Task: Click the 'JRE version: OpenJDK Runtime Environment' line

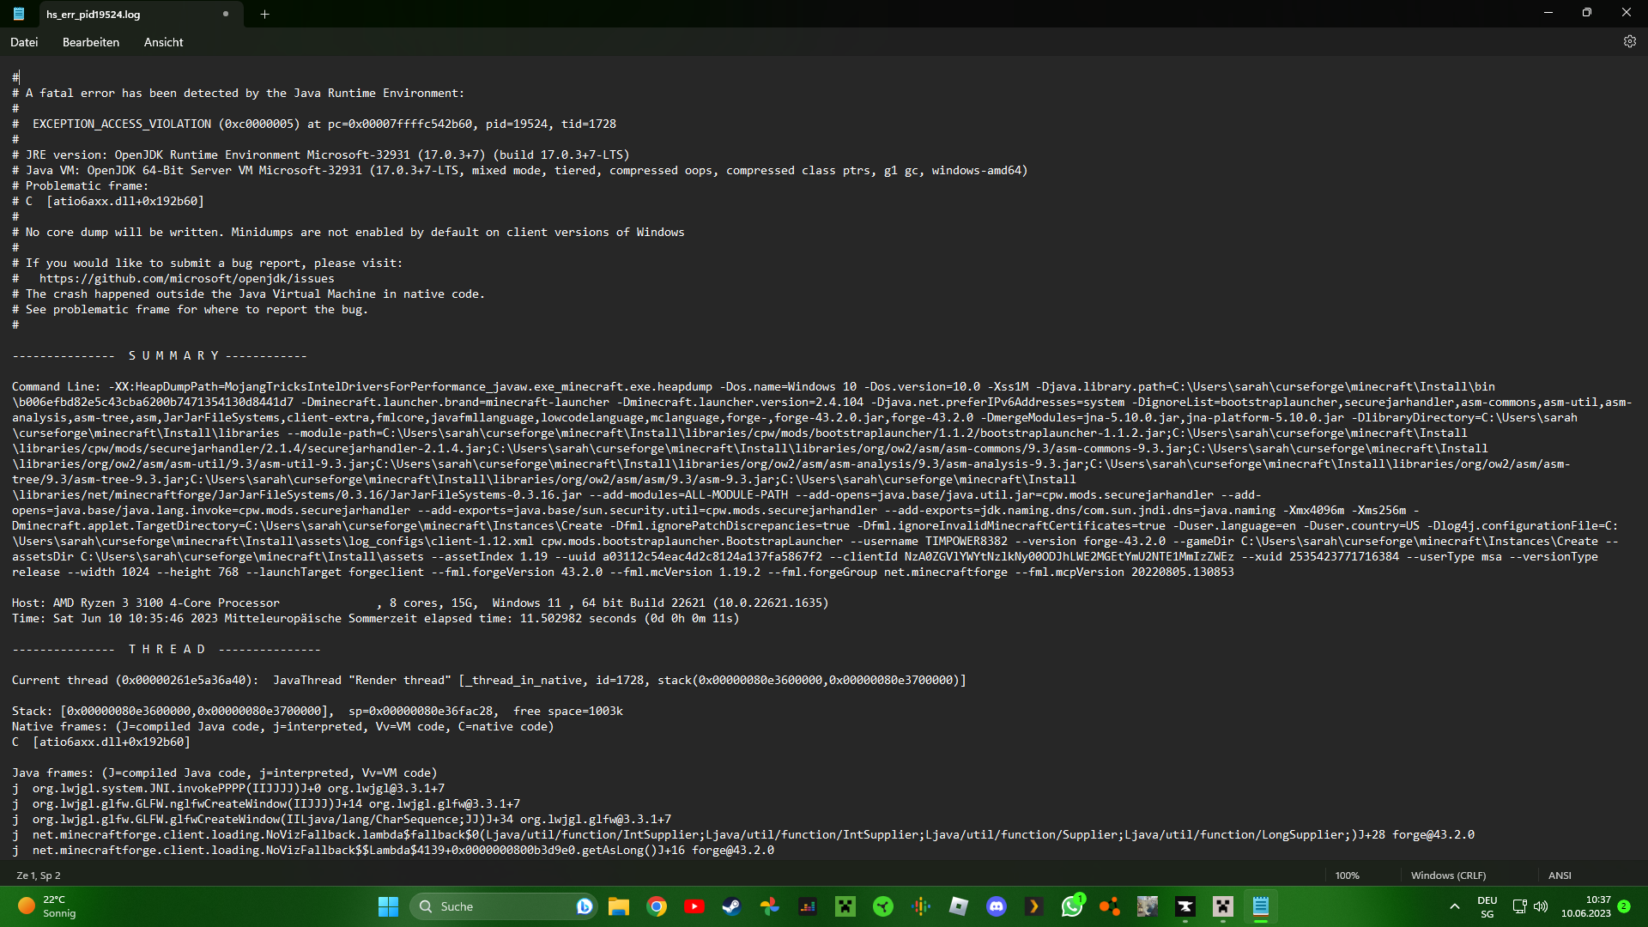Action: [x=321, y=154]
